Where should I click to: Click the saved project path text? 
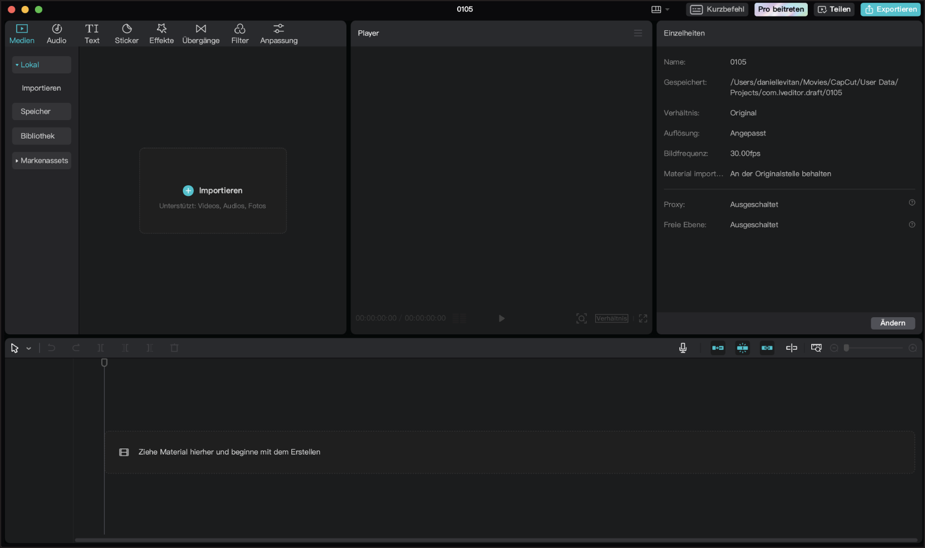814,88
